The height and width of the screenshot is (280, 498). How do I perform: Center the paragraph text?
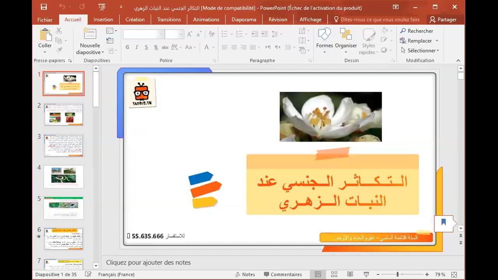pyautogui.click(x=234, y=47)
